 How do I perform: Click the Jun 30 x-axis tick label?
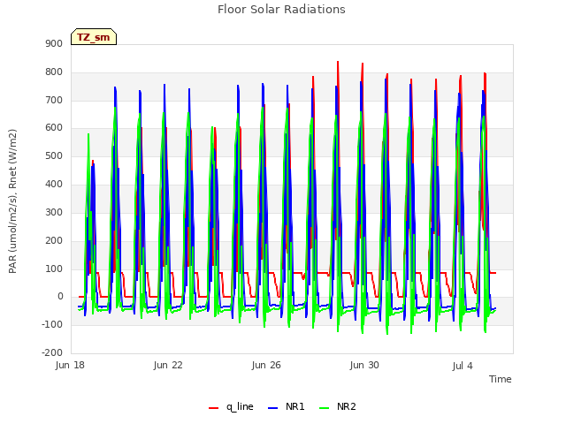(364, 365)
